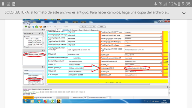Open the PersoPageType_CF.EMPTY page dropdown

click(x=143, y=32)
